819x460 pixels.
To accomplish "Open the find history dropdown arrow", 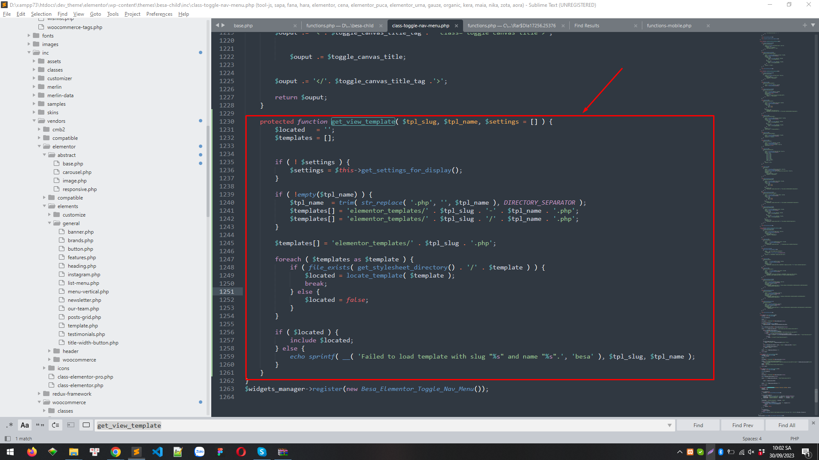I will 669,425.
